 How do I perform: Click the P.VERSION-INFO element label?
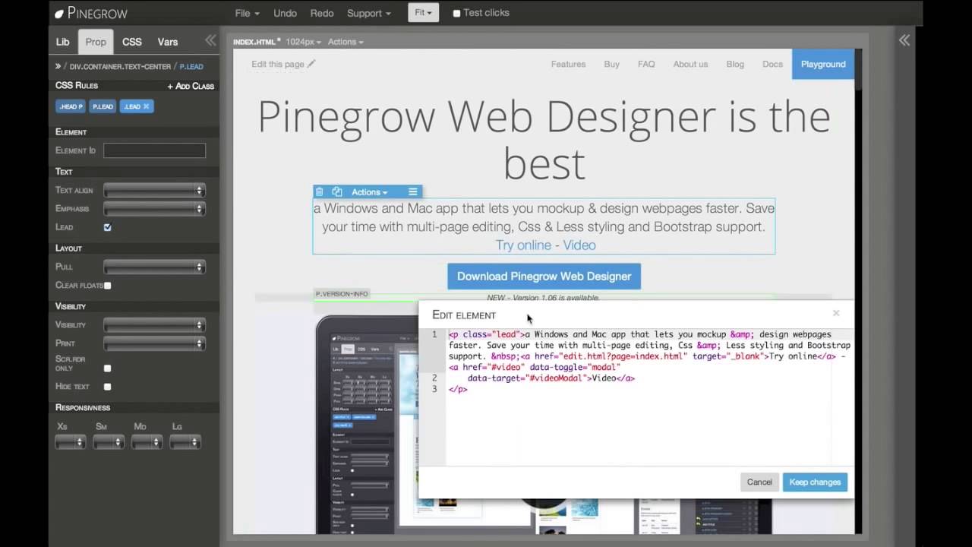[342, 294]
